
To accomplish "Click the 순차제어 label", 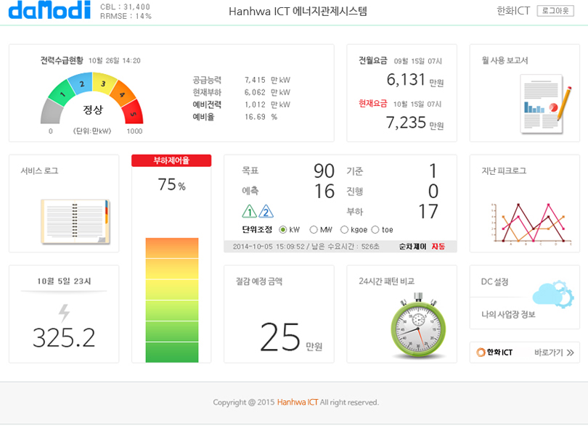I will [x=412, y=247].
